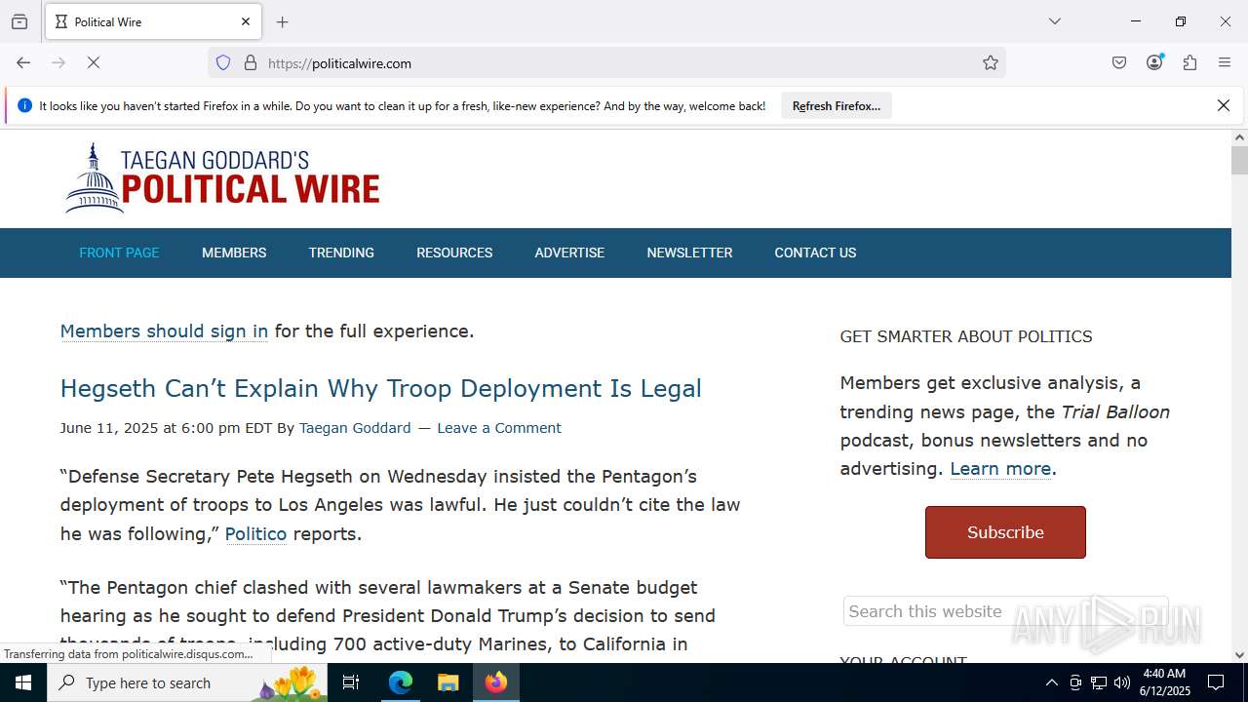The height and width of the screenshot is (702, 1248).
Task: View site security padlock info
Action: [251, 62]
